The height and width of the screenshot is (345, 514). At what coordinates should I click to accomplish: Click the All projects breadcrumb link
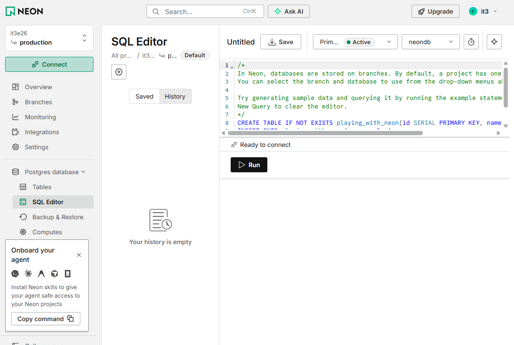pyautogui.click(x=121, y=55)
